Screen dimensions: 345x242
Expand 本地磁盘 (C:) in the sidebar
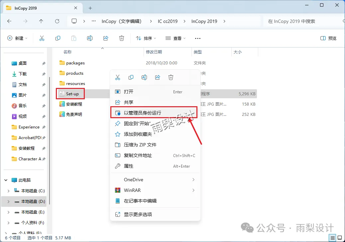point(8,191)
